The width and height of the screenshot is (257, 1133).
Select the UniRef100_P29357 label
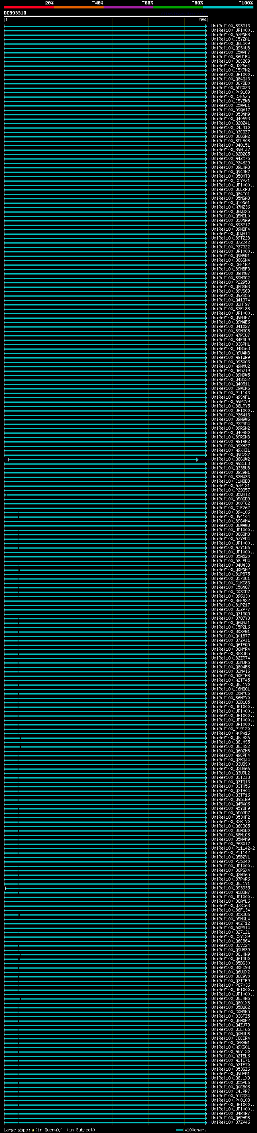(230, 490)
